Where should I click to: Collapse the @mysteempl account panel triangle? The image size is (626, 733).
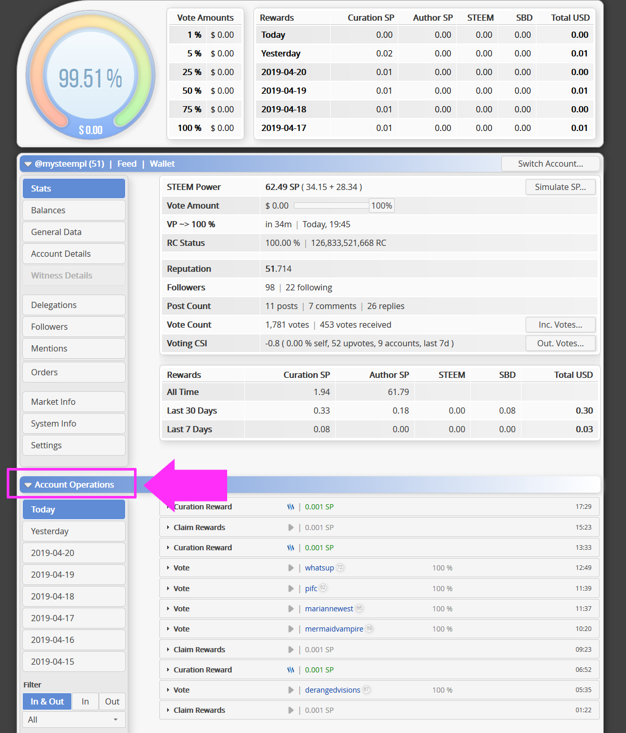tap(28, 164)
